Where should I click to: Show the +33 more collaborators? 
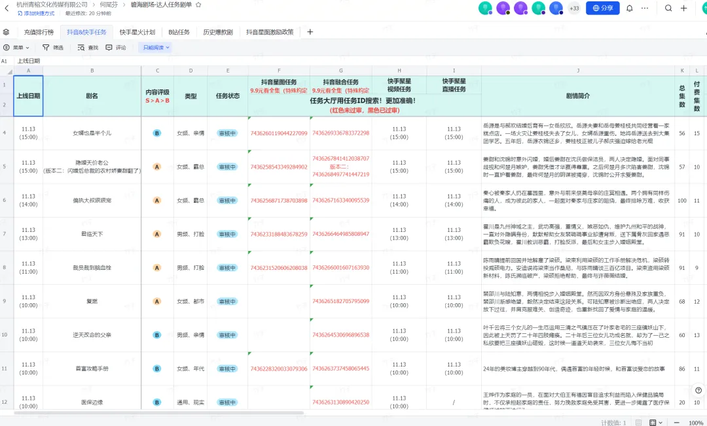point(574,8)
